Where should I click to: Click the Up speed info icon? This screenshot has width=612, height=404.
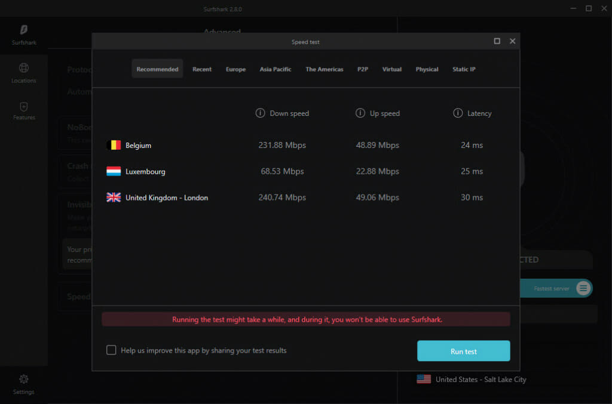point(360,113)
